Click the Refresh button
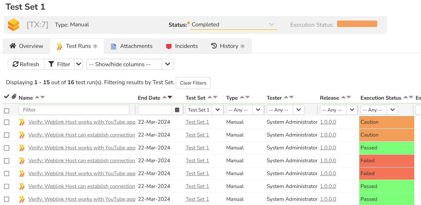This screenshot has width=421, height=205. tap(26, 64)
